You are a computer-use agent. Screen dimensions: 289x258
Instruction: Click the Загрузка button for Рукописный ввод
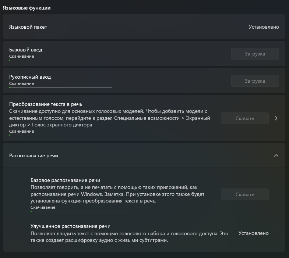[x=255, y=81]
